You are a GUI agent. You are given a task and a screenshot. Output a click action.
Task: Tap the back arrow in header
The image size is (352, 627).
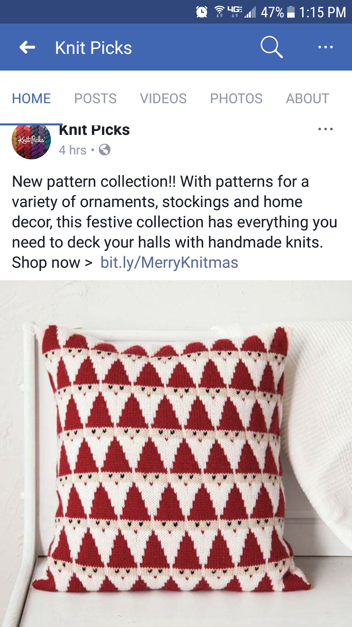[27, 47]
